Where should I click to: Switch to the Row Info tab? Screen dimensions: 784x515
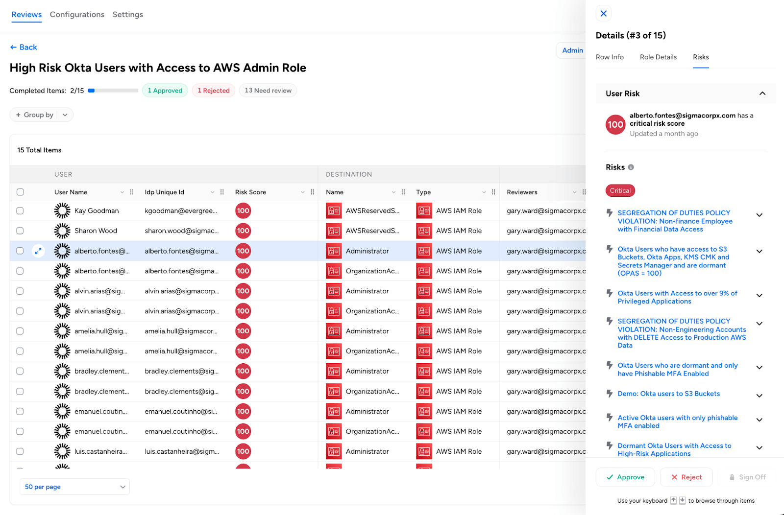point(610,57)
